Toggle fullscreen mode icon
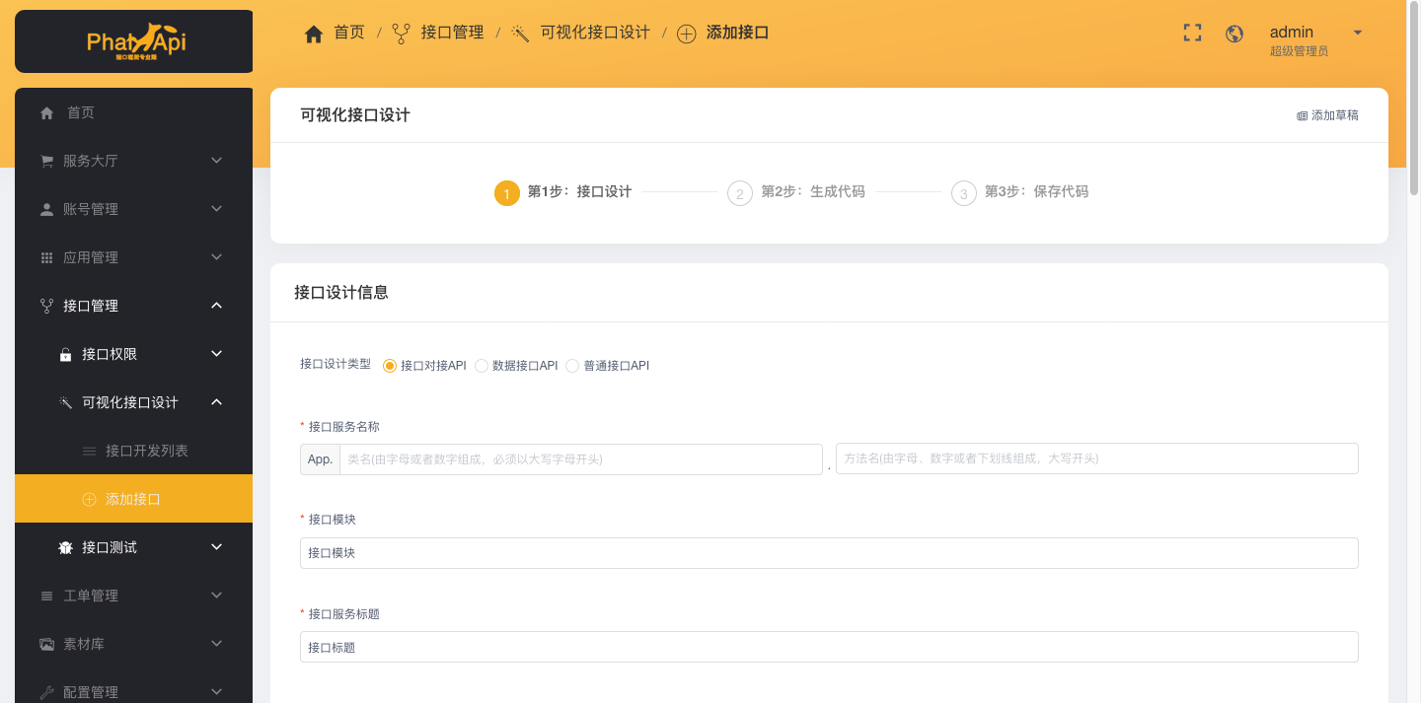 tap(1192, 33)
